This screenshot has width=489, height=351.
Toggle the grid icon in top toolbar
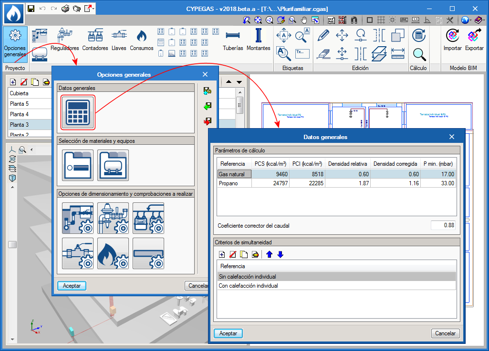point(381,20)
